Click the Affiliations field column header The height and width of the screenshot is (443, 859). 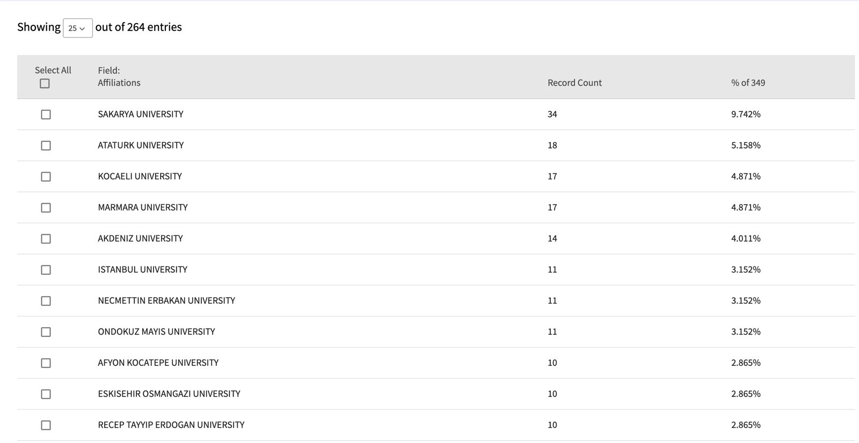coord(119,83)
